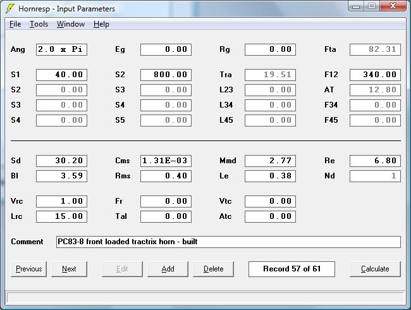The width and height of the screenshot is (411, 310).
Task: Click the Tra field showing 19.51
Action: pos(270,75)
